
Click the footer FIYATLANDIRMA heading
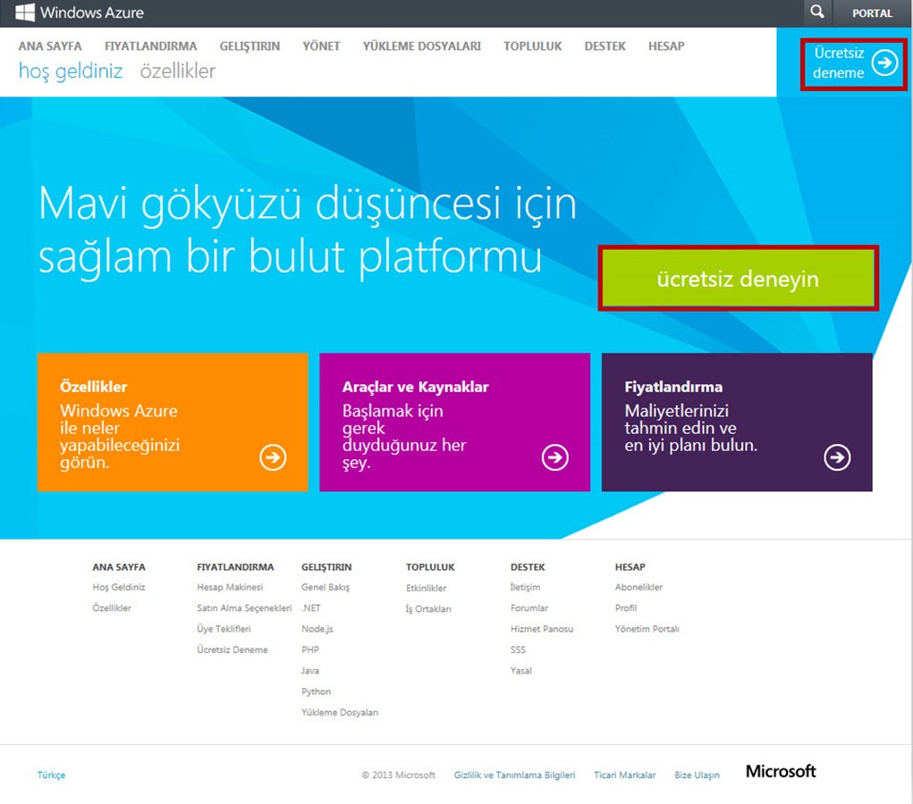(x=235, y=566)
